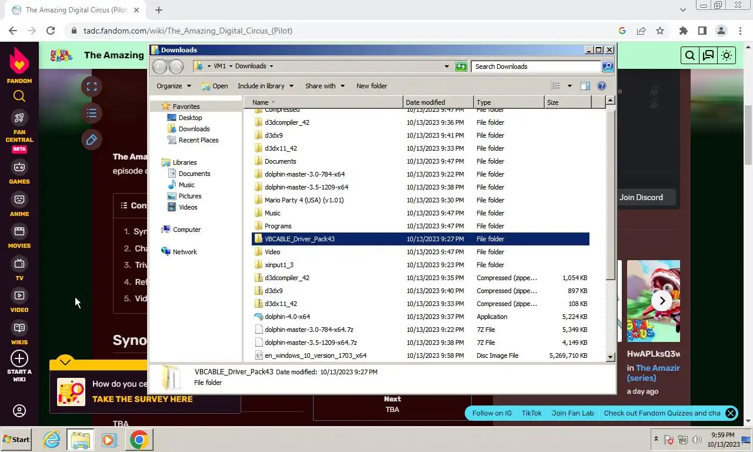
Task: Select Network in navigation pane
Action: [185, 252]
